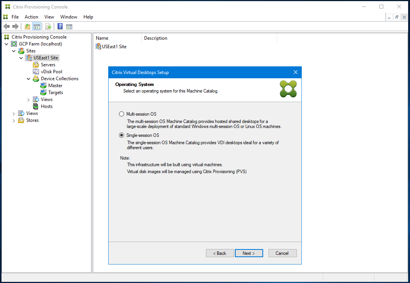Click the Back navigation arrow in the toolbar
Image resolution: width=410 pixels, height=283 pixels.
tap(6, 26)
